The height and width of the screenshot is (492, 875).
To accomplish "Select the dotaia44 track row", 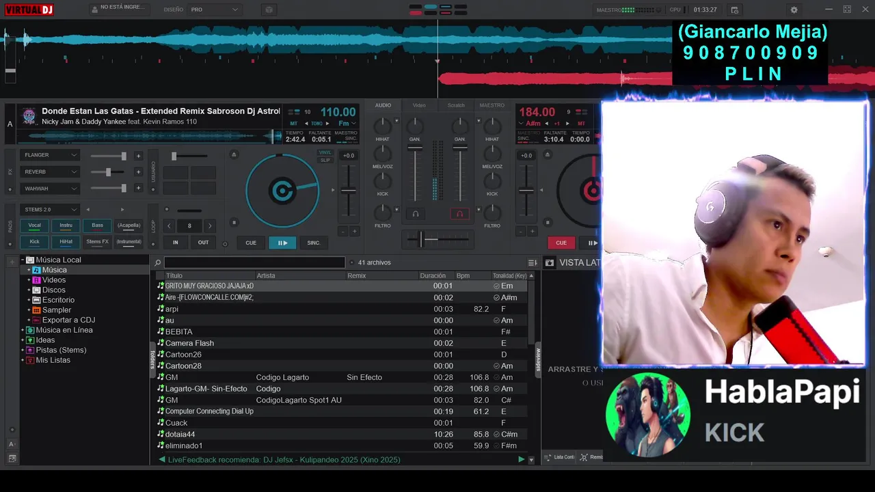I will [342, 435].
